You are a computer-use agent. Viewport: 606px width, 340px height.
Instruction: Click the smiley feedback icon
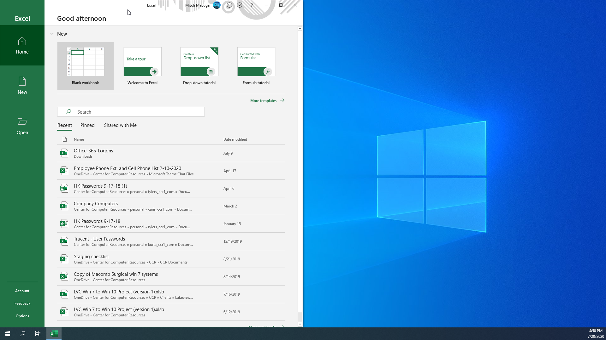pyautogui.click(x=229, y=5)
